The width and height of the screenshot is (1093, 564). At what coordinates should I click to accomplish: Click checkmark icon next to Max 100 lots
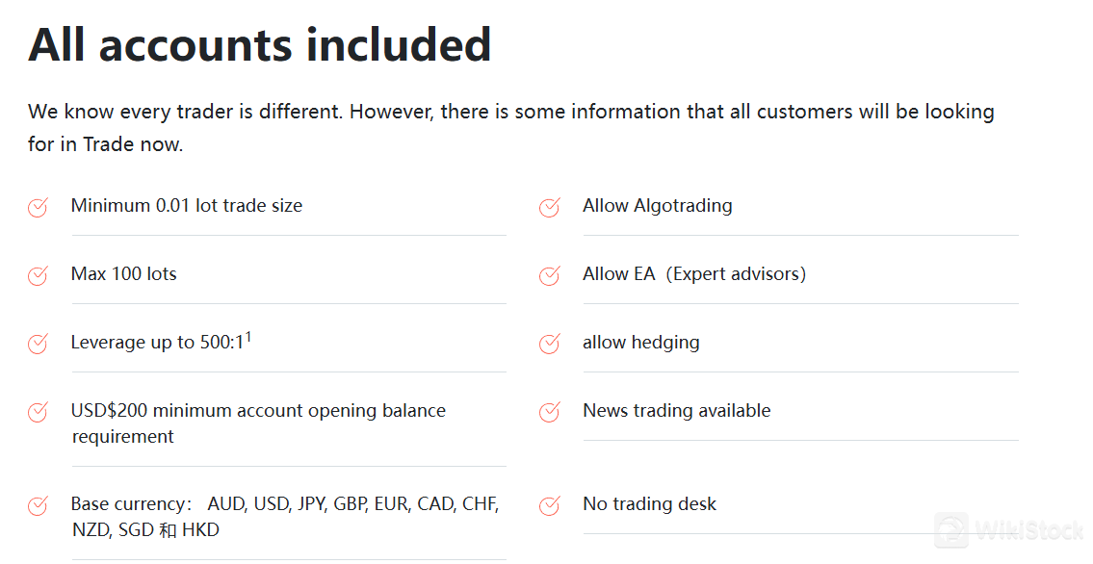(x=38, y=275)
